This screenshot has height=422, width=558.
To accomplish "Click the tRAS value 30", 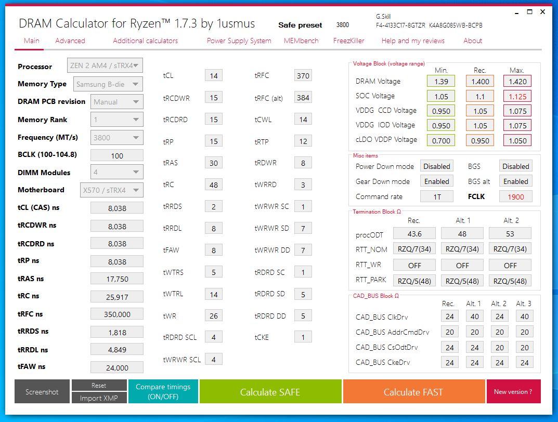I will pyautogui.click(x=214, y=163).
